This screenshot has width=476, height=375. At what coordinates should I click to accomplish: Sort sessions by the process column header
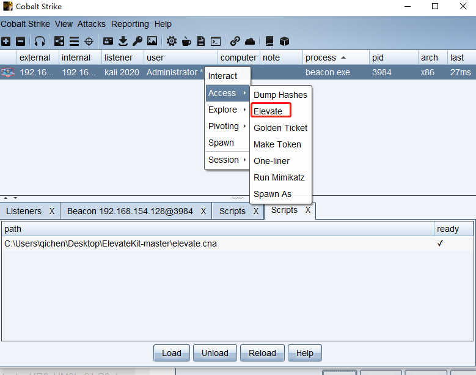tap(335, 58)
